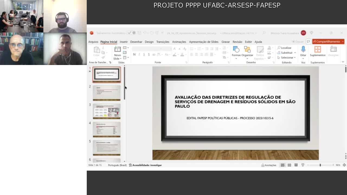Click the Novo Slide button icon
Viewport: 347px width, 195px height.
click(117, 49)
